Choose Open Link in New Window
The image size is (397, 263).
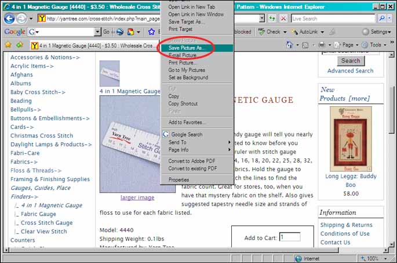197,14
